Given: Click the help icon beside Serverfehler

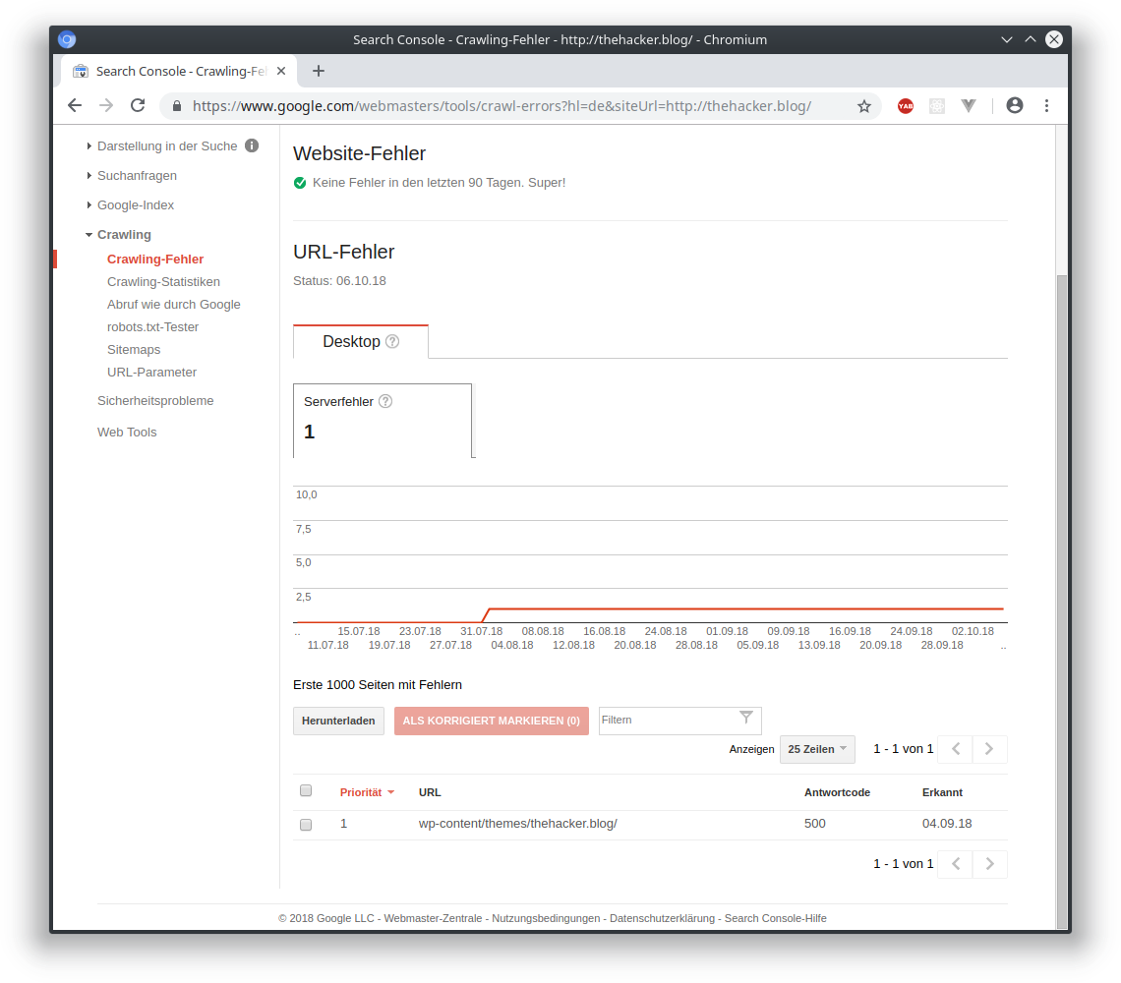Looking at the screenshot, I should 385,401.
